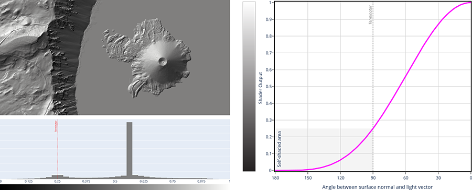
Task: Select the "Self-shaded area" label
Action: [280, 149]
